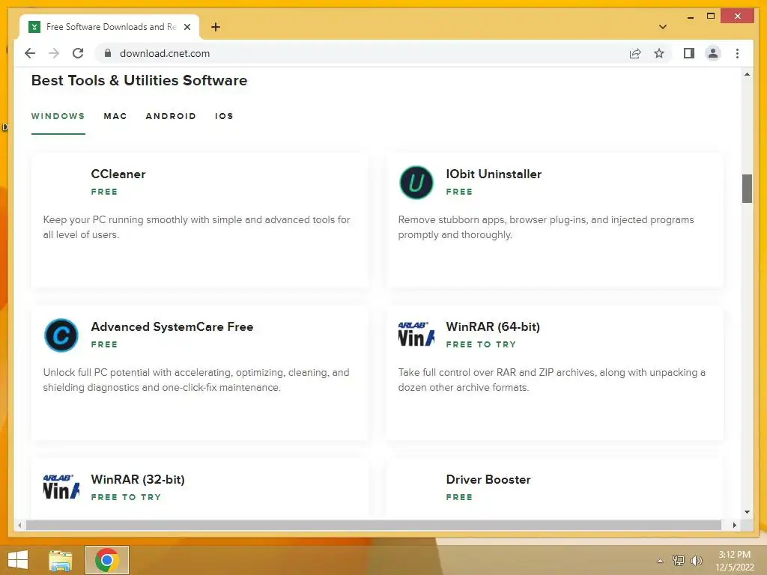This screenshot has height=575, width=767.
Task: Open the Driver Booster title link
Action: point(488,479)
